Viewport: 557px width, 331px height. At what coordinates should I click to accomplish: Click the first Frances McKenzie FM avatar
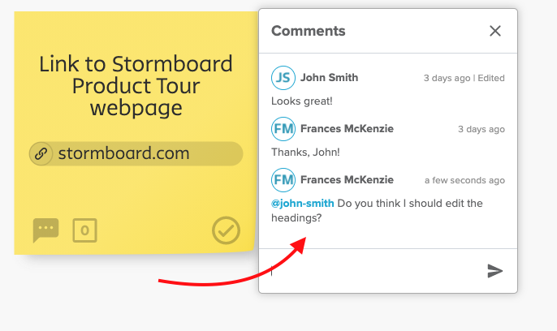[x=283, y=129]
